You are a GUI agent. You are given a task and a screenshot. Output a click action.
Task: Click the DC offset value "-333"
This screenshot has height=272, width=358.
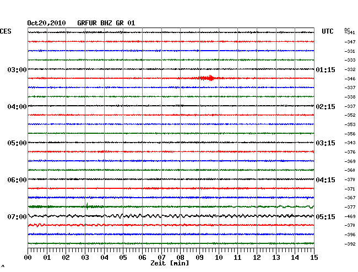[x=350, y=60]
